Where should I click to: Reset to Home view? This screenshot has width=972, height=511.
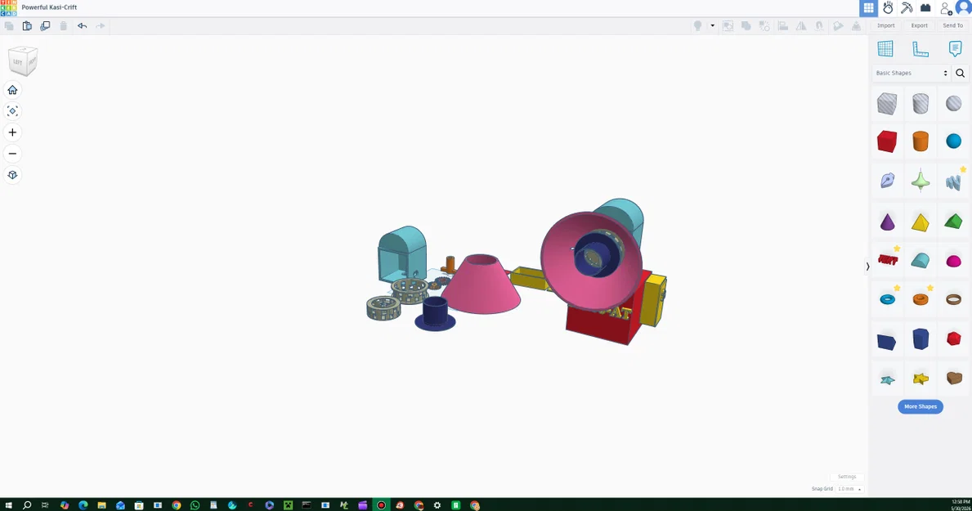pyautogui.click(x=12, y=90)
